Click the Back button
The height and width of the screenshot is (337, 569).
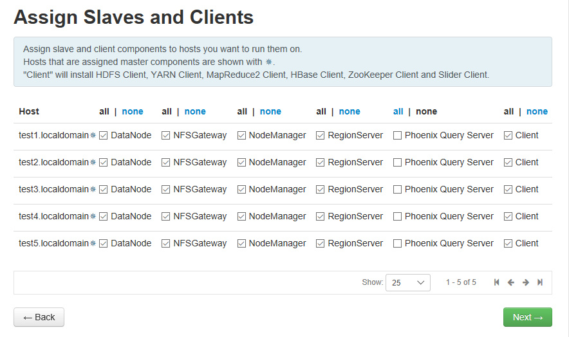tap(39, 317)
